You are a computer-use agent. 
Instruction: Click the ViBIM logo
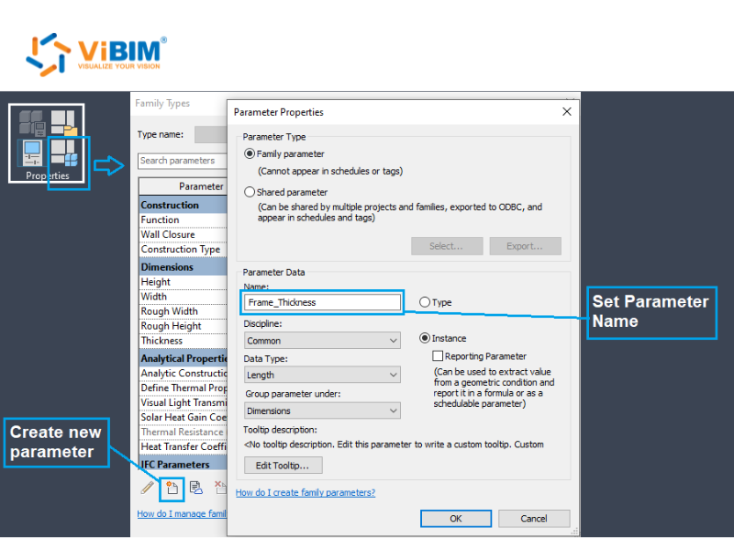point(96,54)
